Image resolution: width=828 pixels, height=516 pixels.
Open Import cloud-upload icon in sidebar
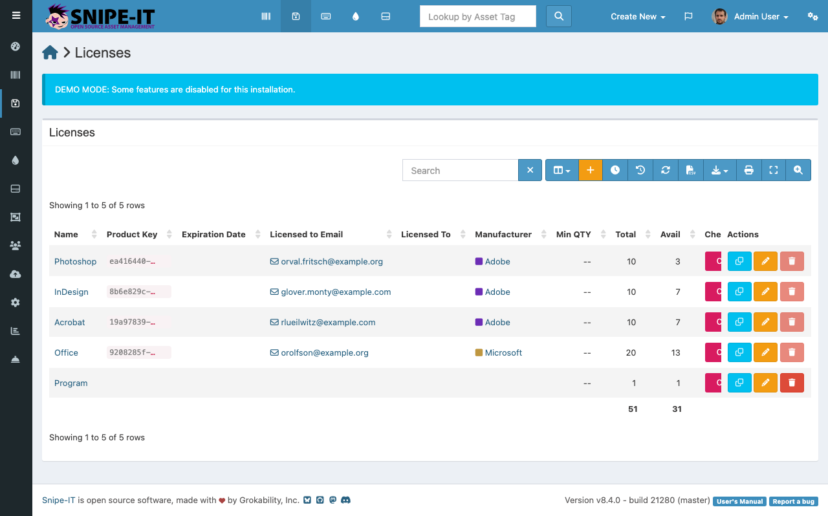tap(16, 274)
